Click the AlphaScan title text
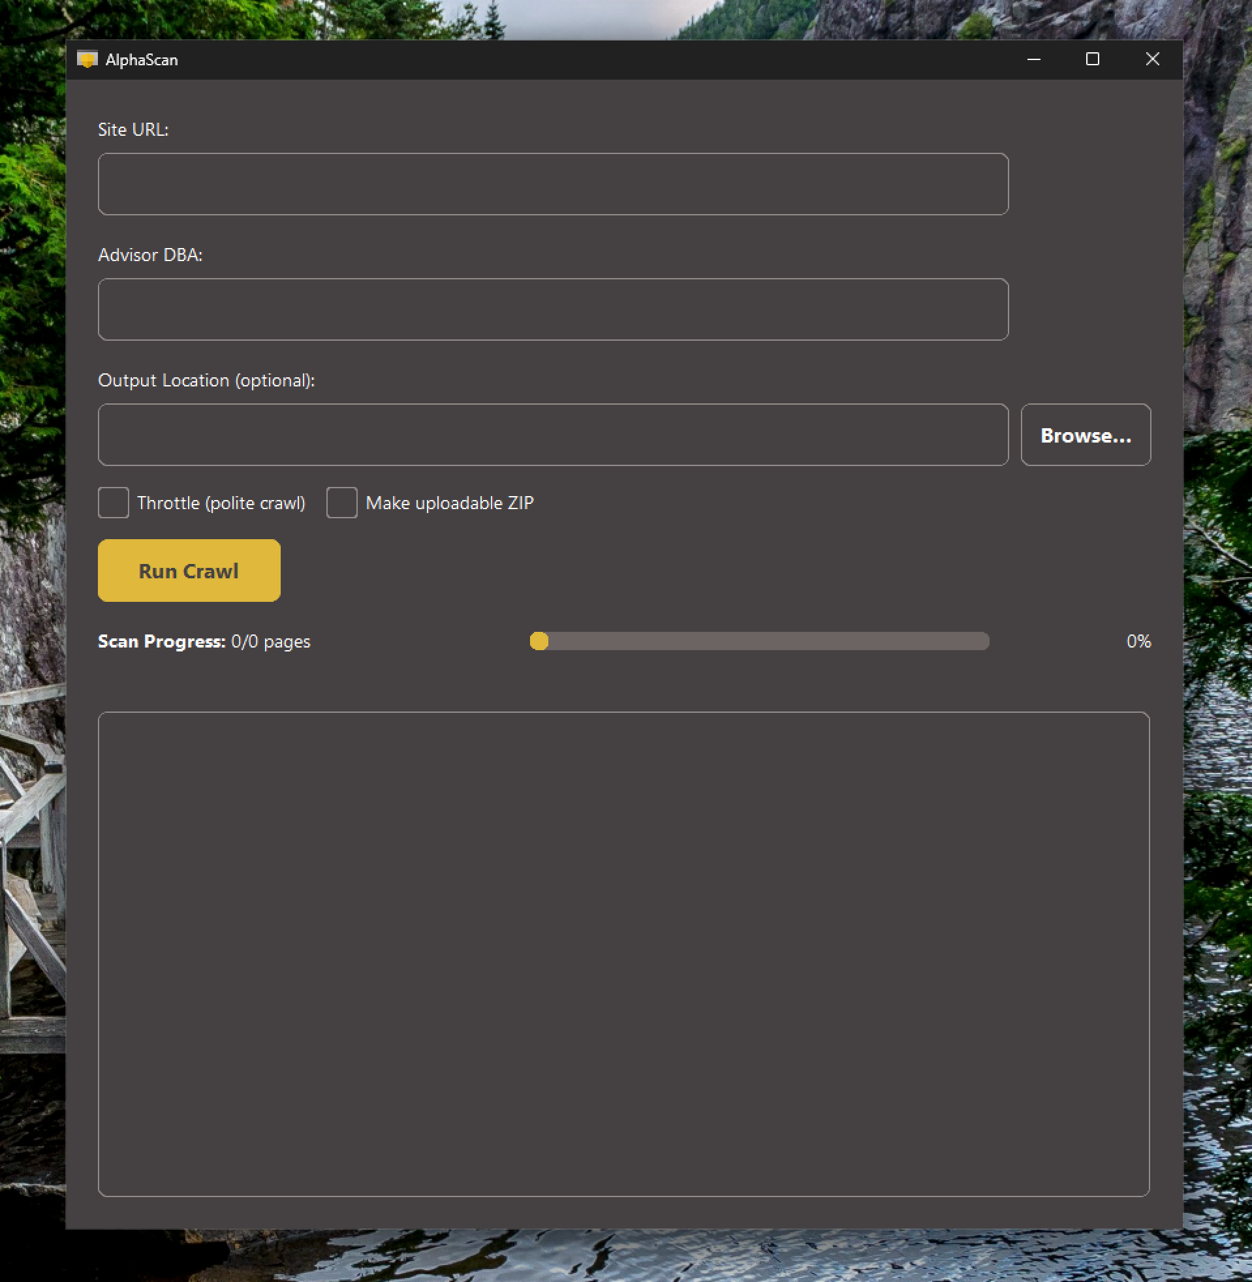The image size is (1252, 1282). [x=142, y=59]
